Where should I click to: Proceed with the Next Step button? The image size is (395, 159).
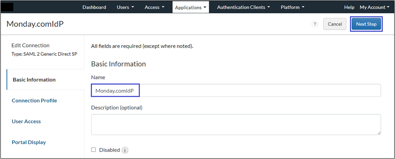coord(366,24)
